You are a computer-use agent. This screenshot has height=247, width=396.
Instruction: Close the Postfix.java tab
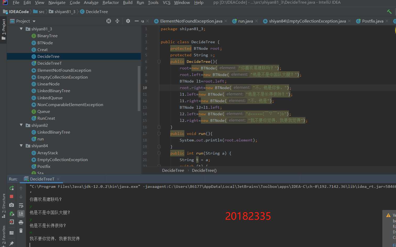click(x=387, y=21)
